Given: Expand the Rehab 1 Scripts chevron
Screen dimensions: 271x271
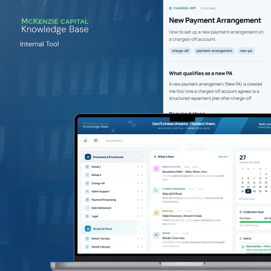Looking at the screenshot, I should click(x=142, y=238).
